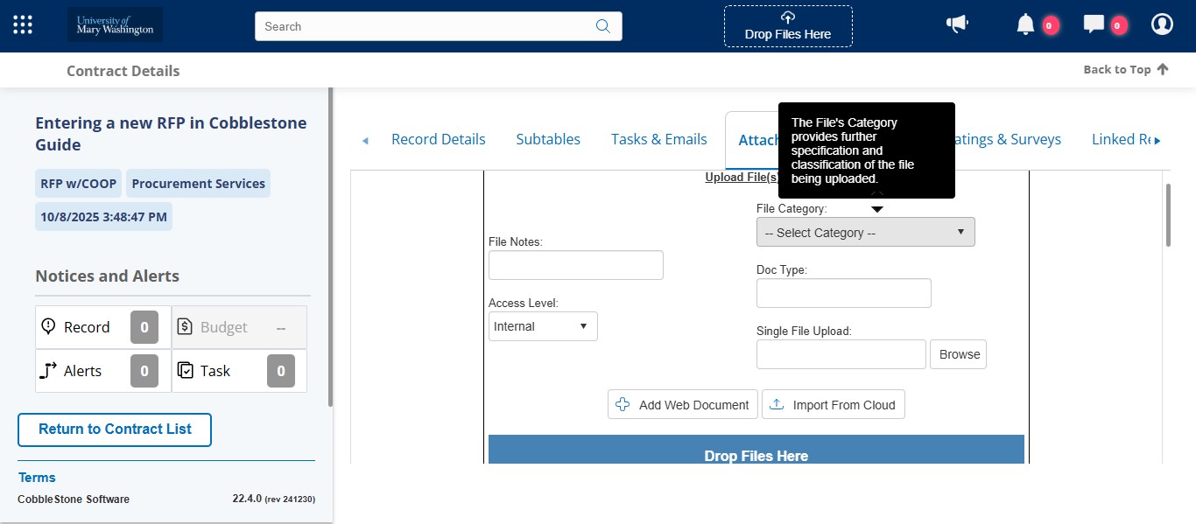Open the user profile icon
The image size is (1196, 524).
1162,24
